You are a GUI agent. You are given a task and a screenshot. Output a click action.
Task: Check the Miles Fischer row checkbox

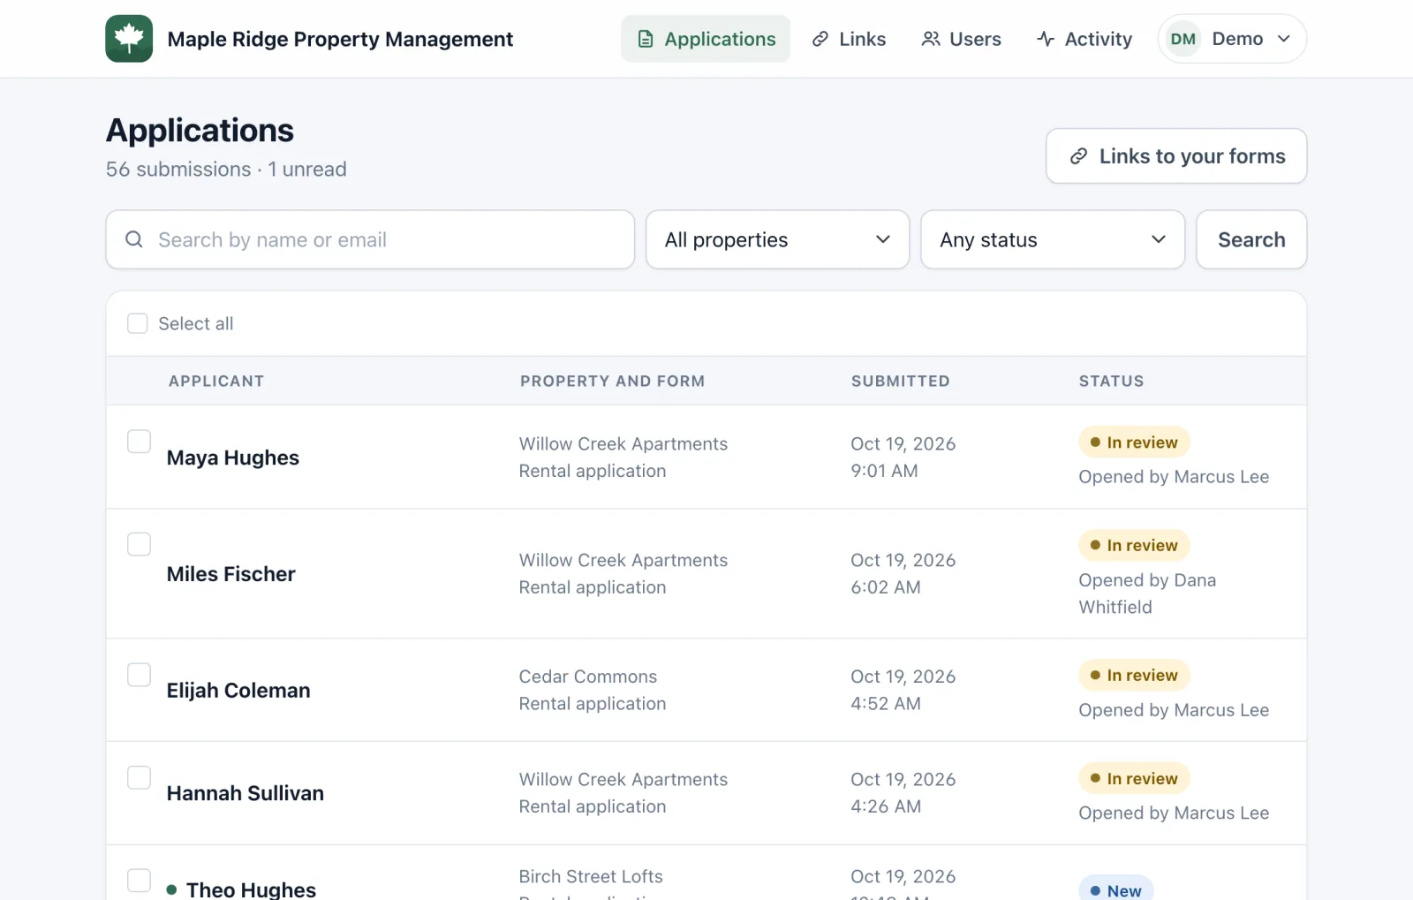pos(139,544)
